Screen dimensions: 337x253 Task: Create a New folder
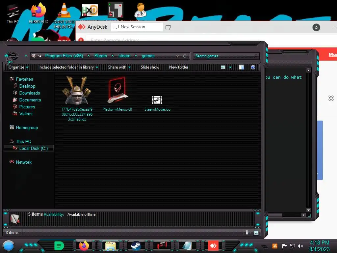click(179, 67)
